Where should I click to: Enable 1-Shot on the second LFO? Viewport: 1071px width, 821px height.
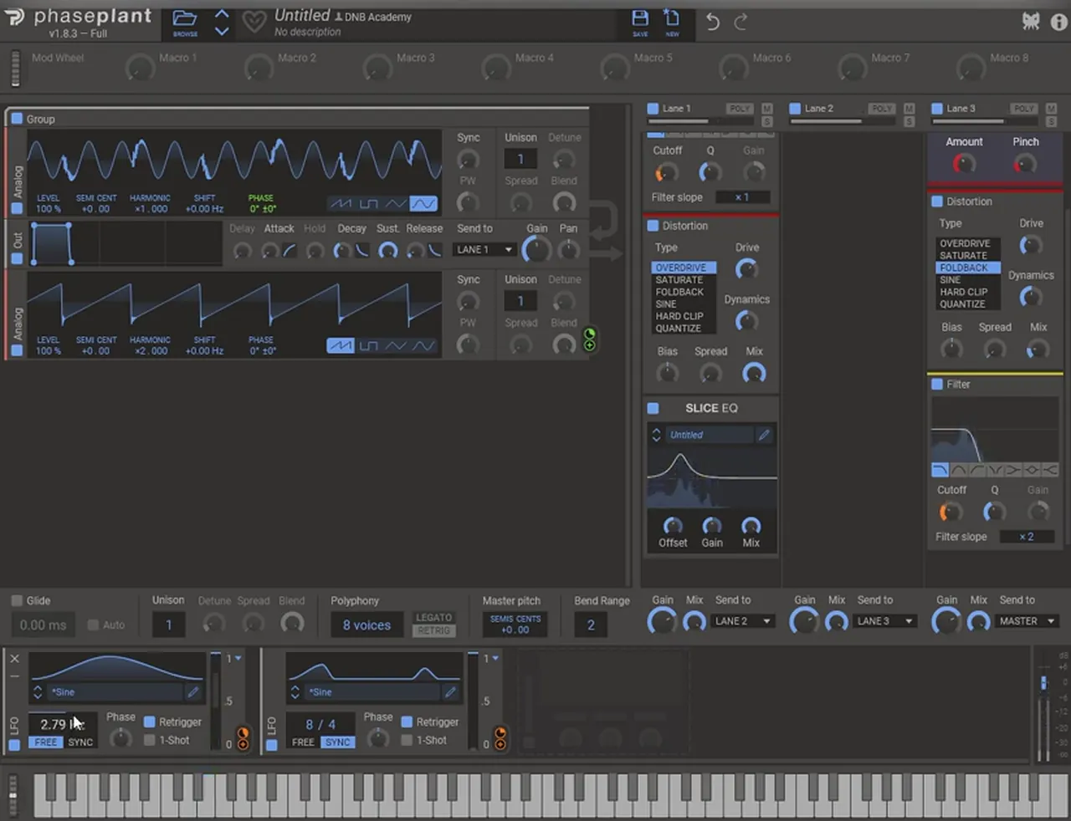(x=407, y=740)
